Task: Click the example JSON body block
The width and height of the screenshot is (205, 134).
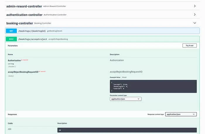Action: click(153, 86)
